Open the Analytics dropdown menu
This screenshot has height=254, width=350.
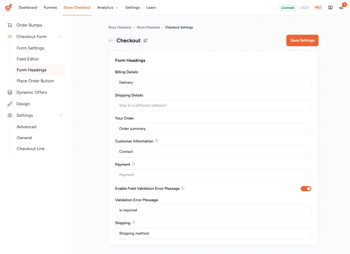point(108,8)
